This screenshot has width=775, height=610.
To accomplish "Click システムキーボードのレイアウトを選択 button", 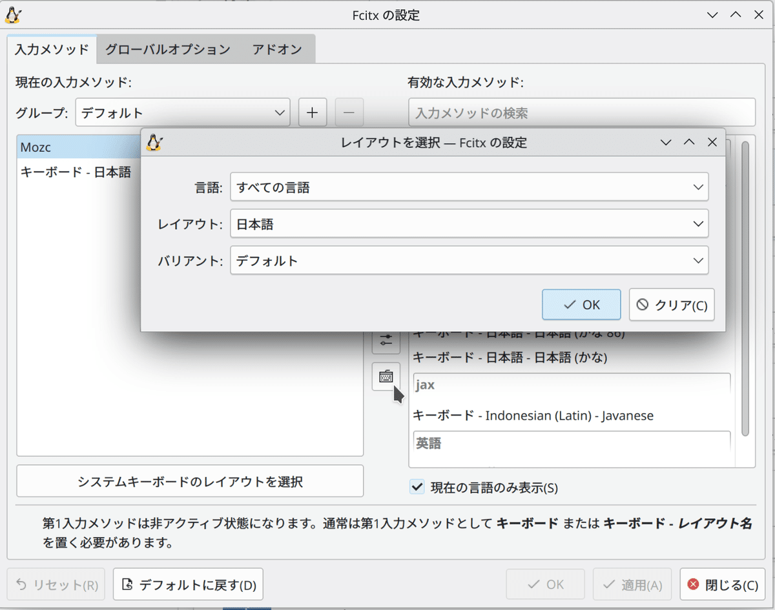I will click(x=190, y=482).
